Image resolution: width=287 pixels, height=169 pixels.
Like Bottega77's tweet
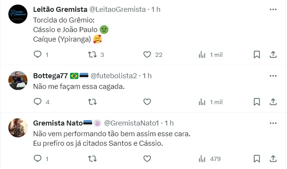coord(147,102)
